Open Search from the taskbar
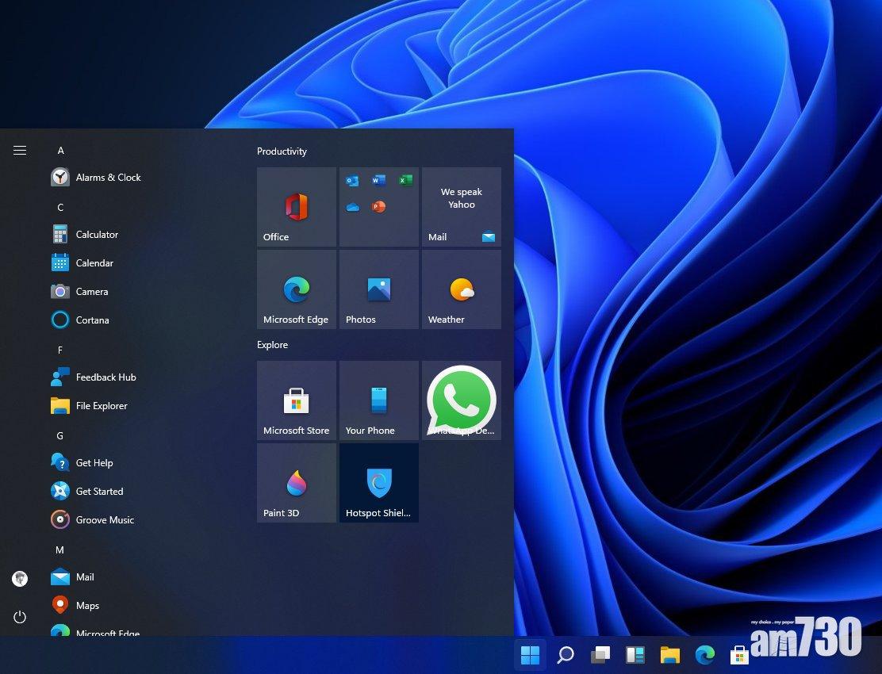 (x=565, y=655)
